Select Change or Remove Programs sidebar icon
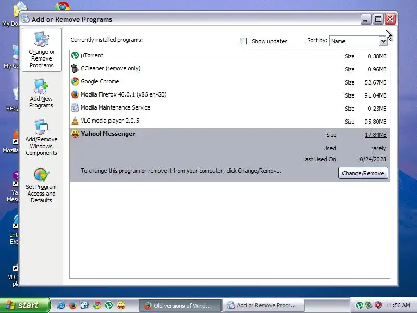Image resolution: width=417 pixels, height=313 pixels. (x=42, y=50)
